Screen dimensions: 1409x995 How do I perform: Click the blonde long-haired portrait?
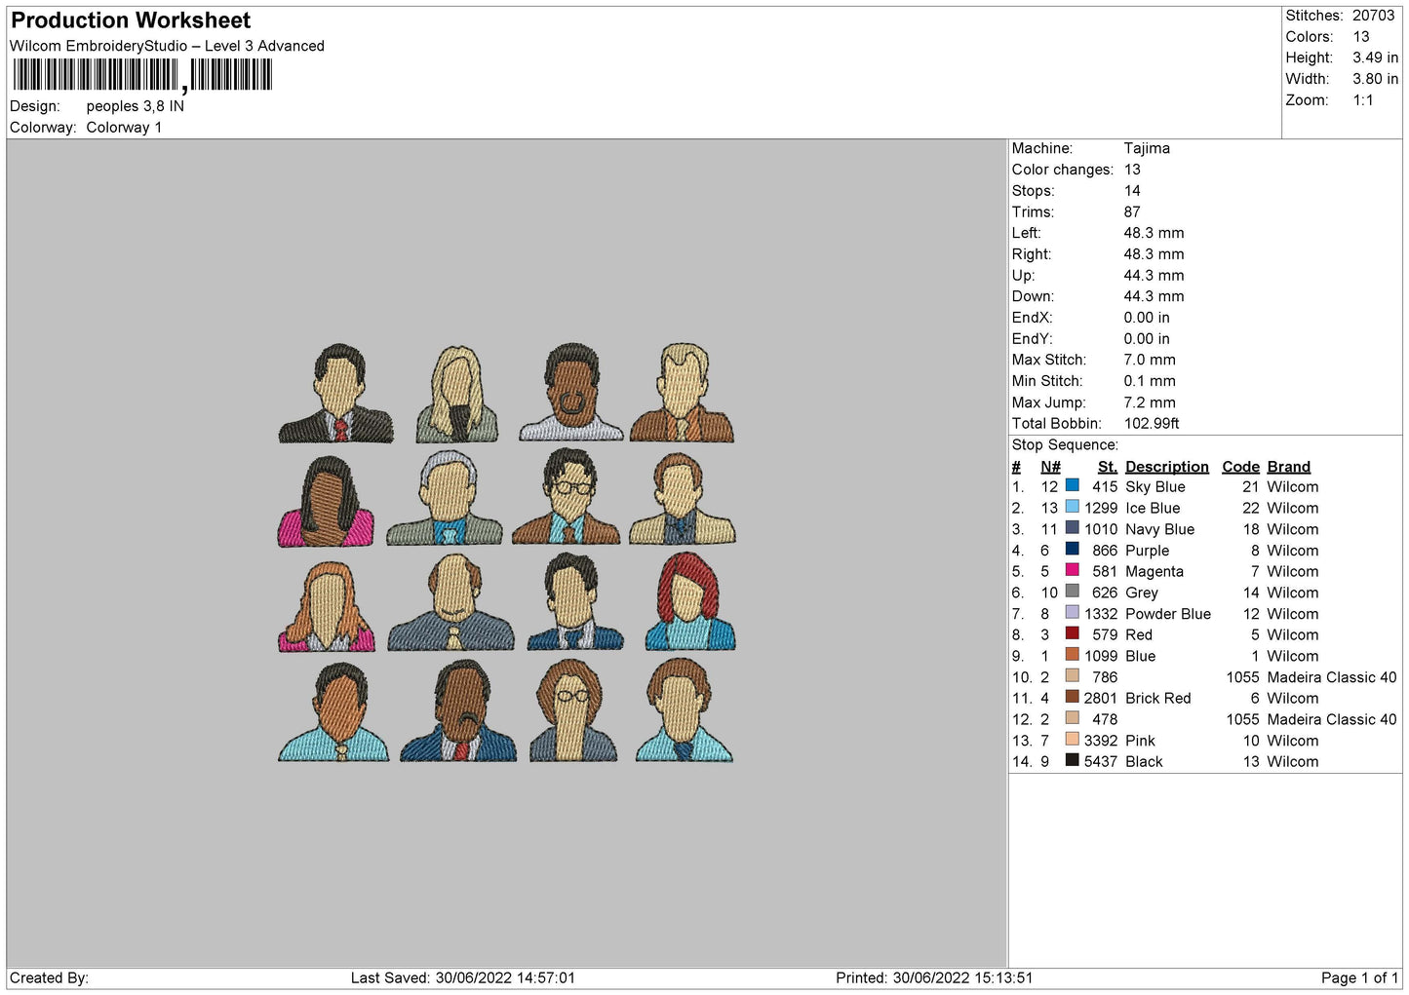point(456,394)
